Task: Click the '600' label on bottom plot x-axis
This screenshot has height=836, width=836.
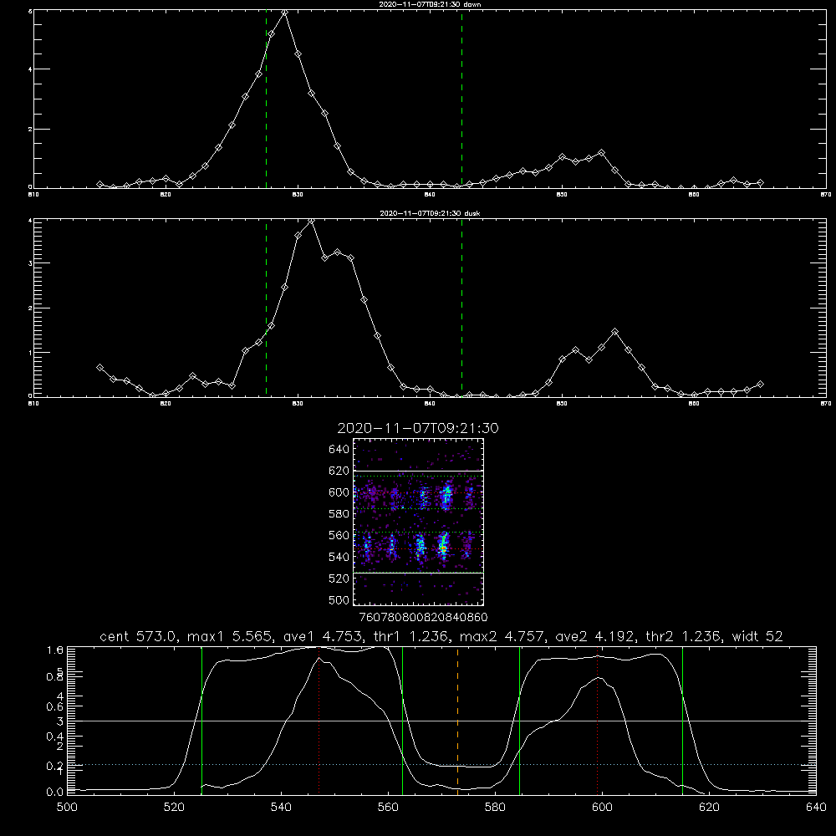Action: (602, 808)
